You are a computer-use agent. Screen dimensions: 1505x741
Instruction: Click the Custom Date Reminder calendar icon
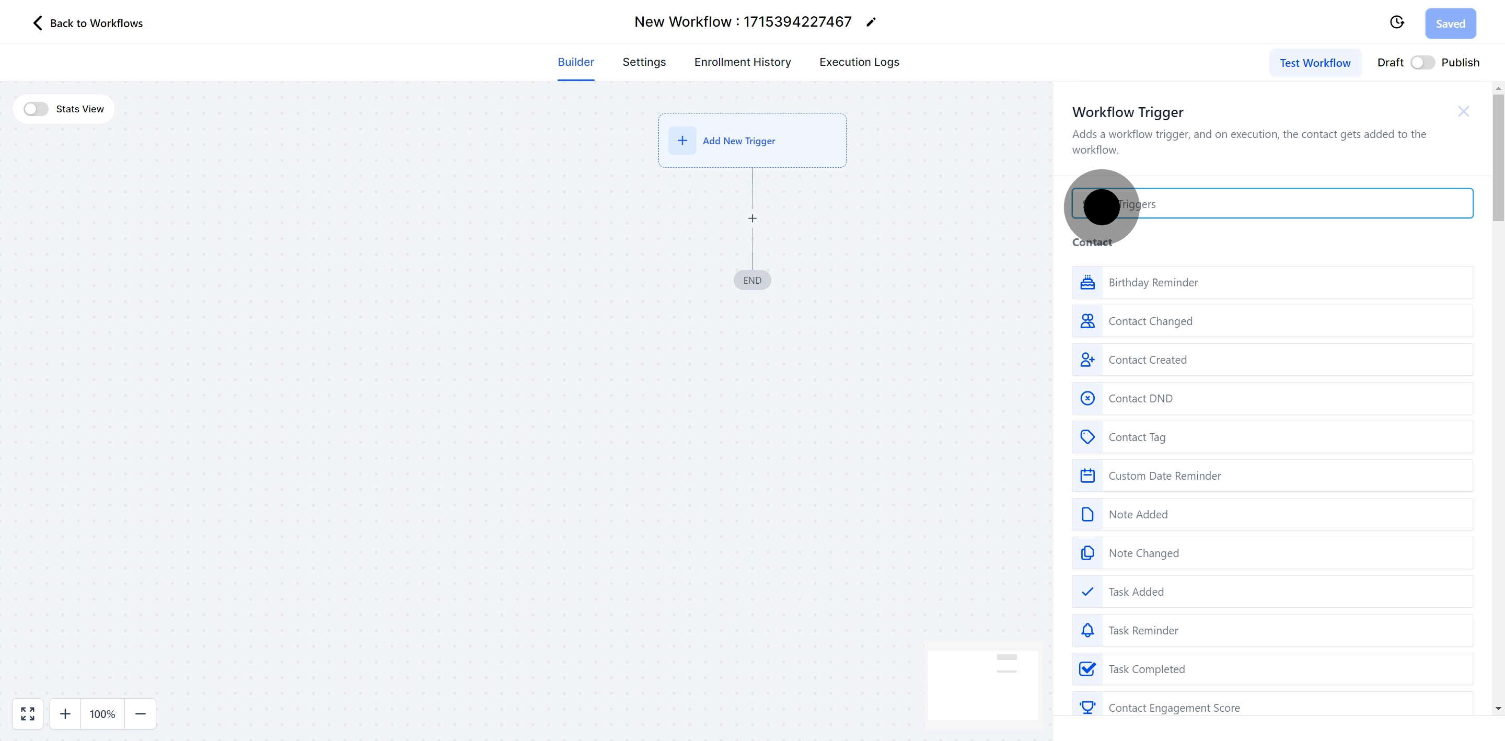click(1087, 476)
